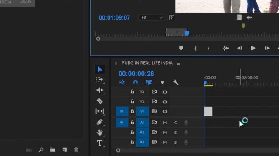Toggle A1 track lock
The image size is (279, 156).
click(132, 122)
